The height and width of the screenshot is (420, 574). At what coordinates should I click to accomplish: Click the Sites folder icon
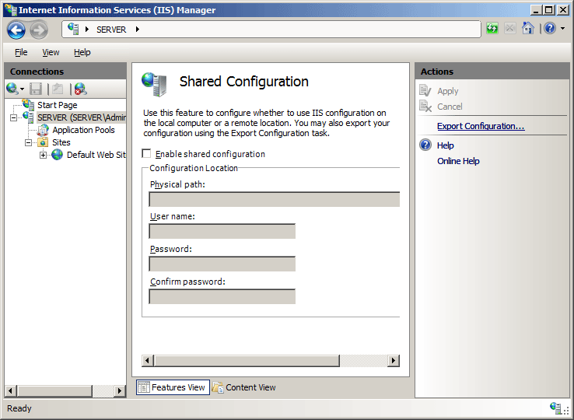(43, 142)
